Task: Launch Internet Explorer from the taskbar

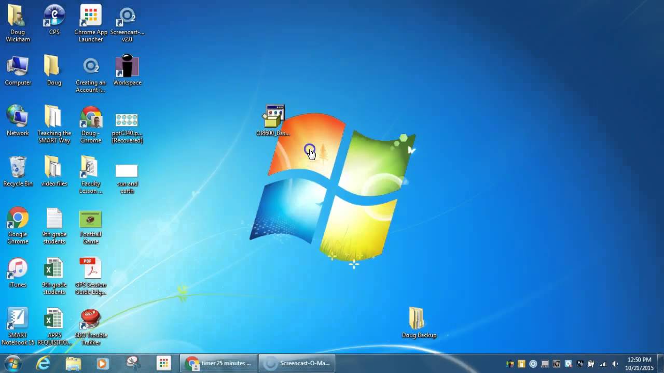Action: click(x=44, y=363)
